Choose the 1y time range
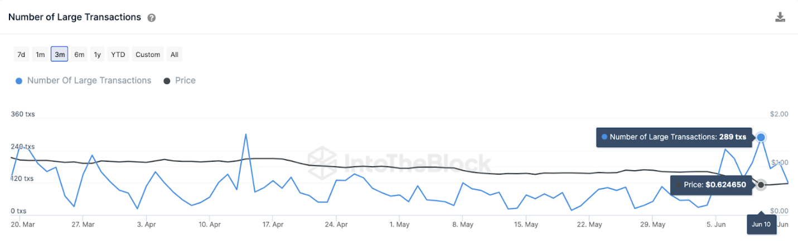The width and height of the screenshot is (798, 241). tap(98, 54)
